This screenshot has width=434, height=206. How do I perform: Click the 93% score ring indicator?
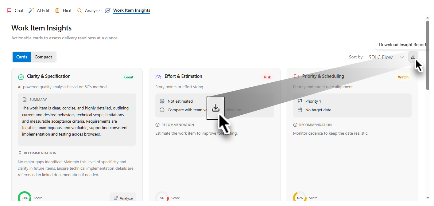[25, 198]
